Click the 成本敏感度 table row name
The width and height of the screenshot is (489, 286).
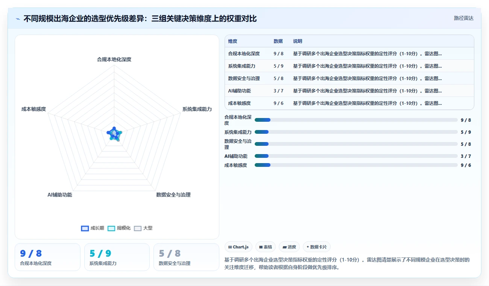click(239, 103)
